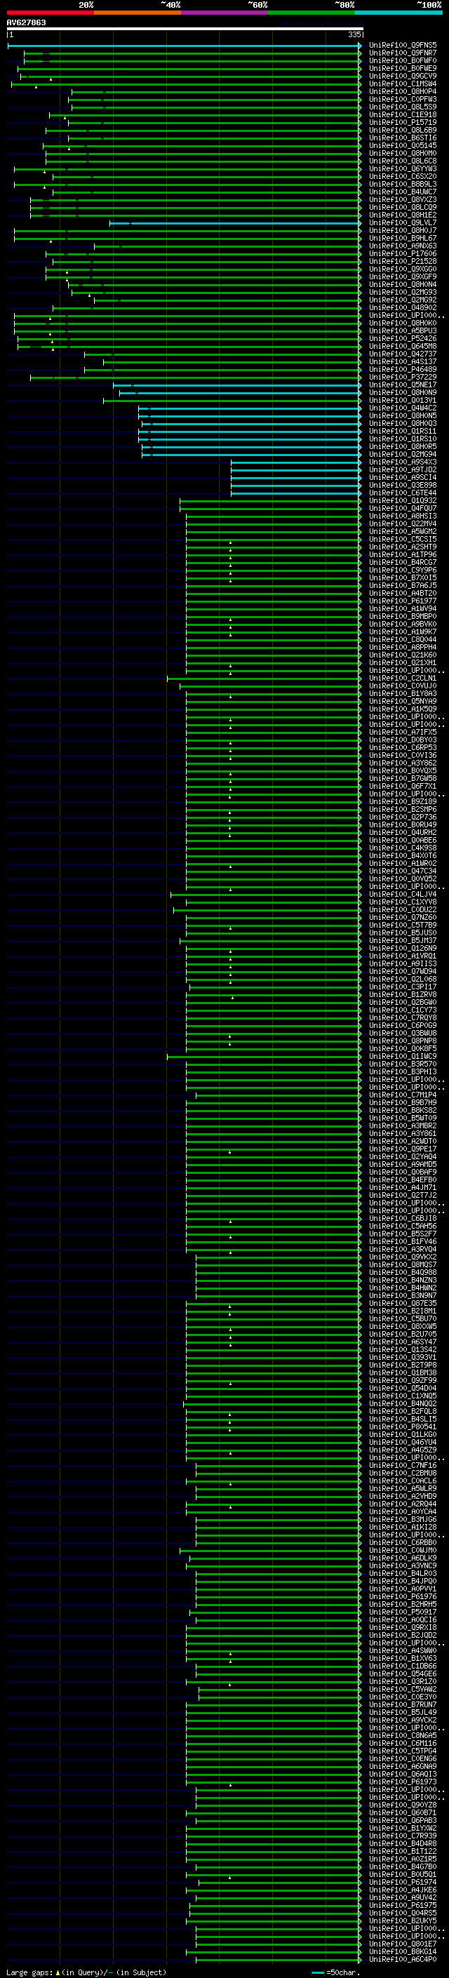449x1978 pixels.
Task: Click hit label UniRef100_Q5NE17
Action: click(x=403, y=385)
